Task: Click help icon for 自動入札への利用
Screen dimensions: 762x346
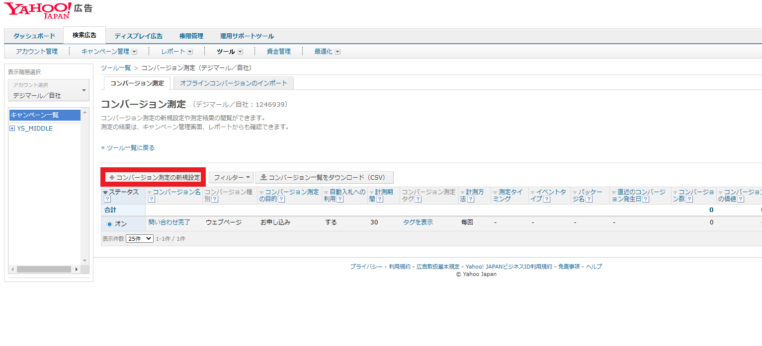Action: tap(340, 200)
